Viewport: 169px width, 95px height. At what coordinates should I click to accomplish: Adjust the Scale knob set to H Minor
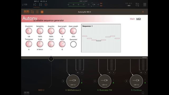pyautogui.click(x=40, y=44)
